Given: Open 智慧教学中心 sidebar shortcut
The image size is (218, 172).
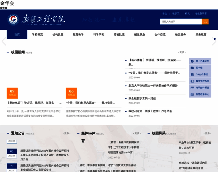Looking at the screenshot, I should pos(200,94).
